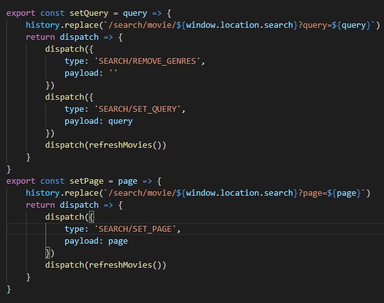Screen dimensions: 384x303
Task: Click history.replace in the setPage function
Action: 62,193
